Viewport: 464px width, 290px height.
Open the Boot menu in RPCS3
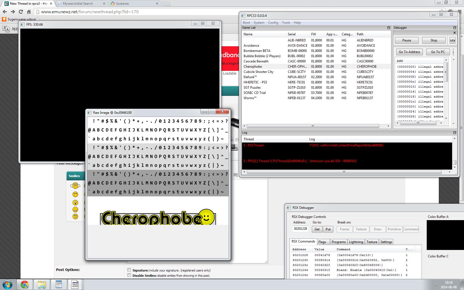[246, 23]
